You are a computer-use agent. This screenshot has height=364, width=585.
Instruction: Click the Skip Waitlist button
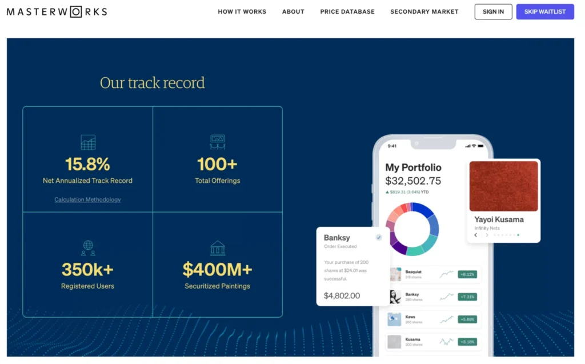pos(545,11)
